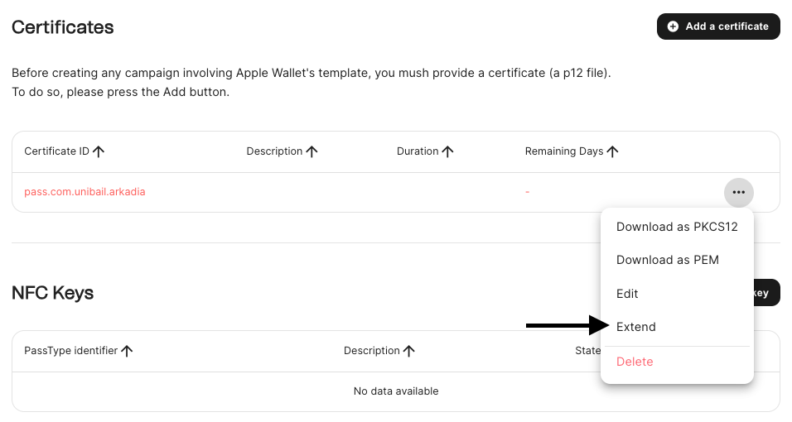Click the Description sort arrow in Certificates table
The image size is (792, 422).
[x=312, y=151]
